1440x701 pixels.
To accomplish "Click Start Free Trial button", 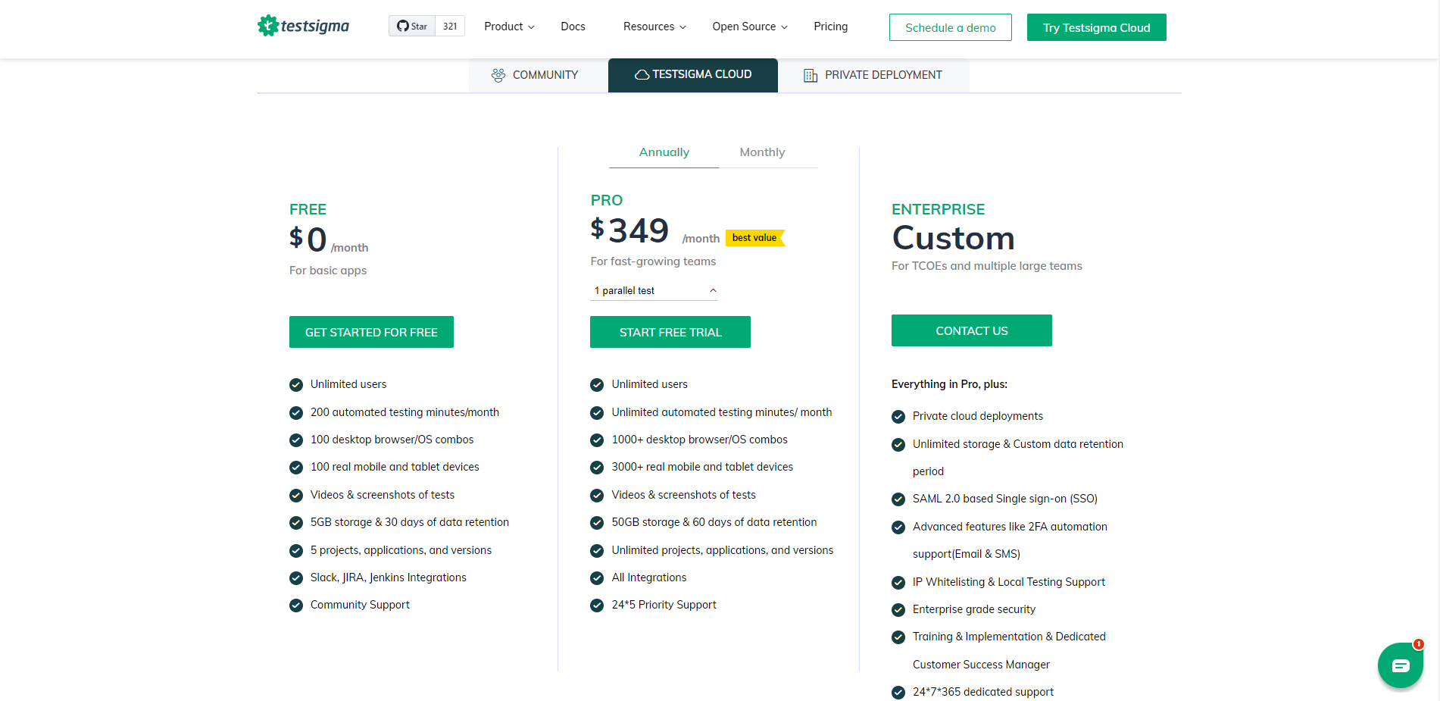I will click(670, 332).
